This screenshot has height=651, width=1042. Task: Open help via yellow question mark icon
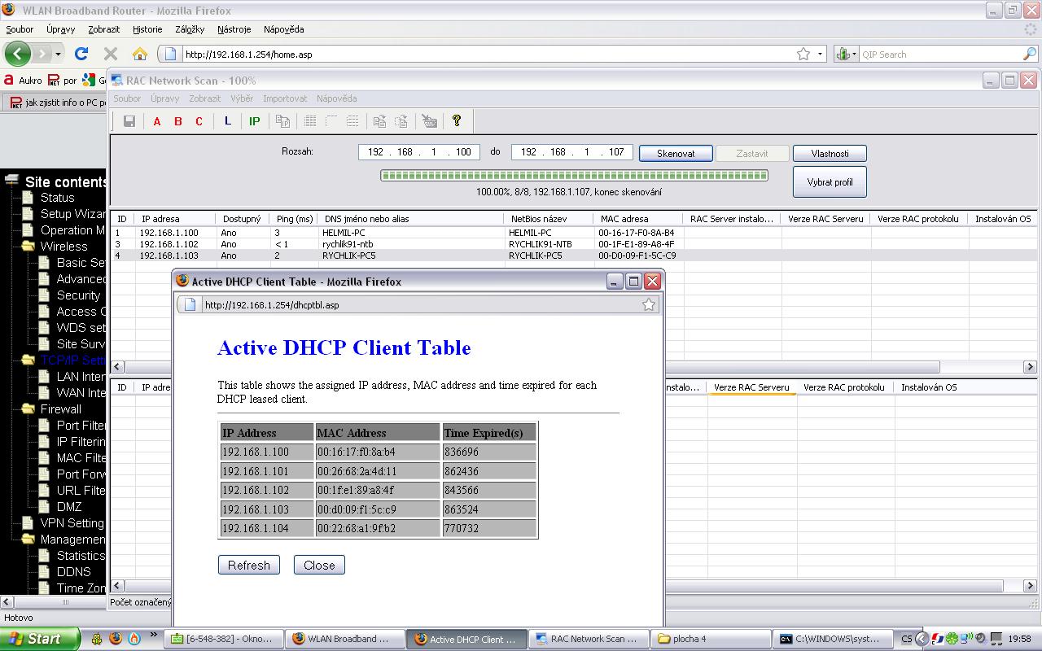point(457,121)
